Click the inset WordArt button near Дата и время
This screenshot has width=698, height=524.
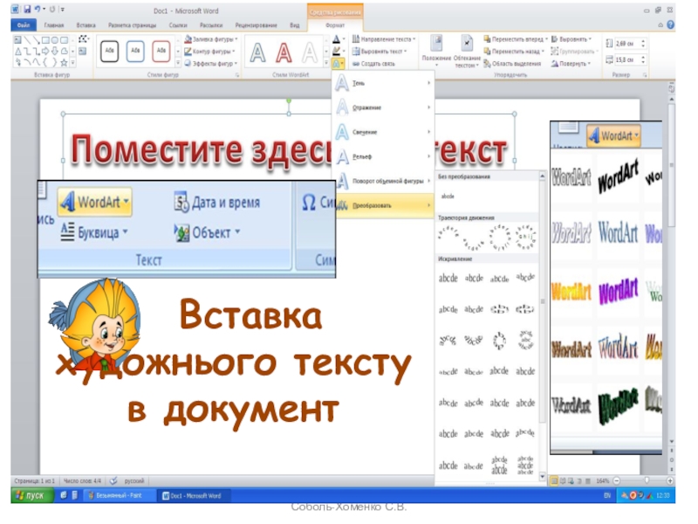[95, 202]
